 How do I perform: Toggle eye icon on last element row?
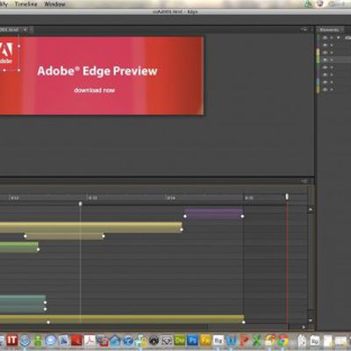pyautogui.click(x=325, y=90)
